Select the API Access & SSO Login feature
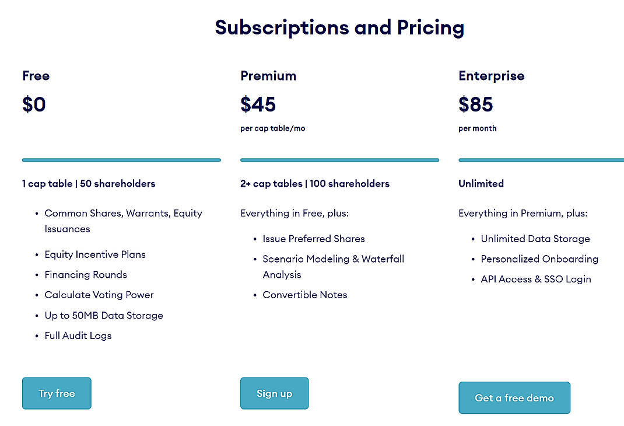624x426 pixels. pos(536,279)
